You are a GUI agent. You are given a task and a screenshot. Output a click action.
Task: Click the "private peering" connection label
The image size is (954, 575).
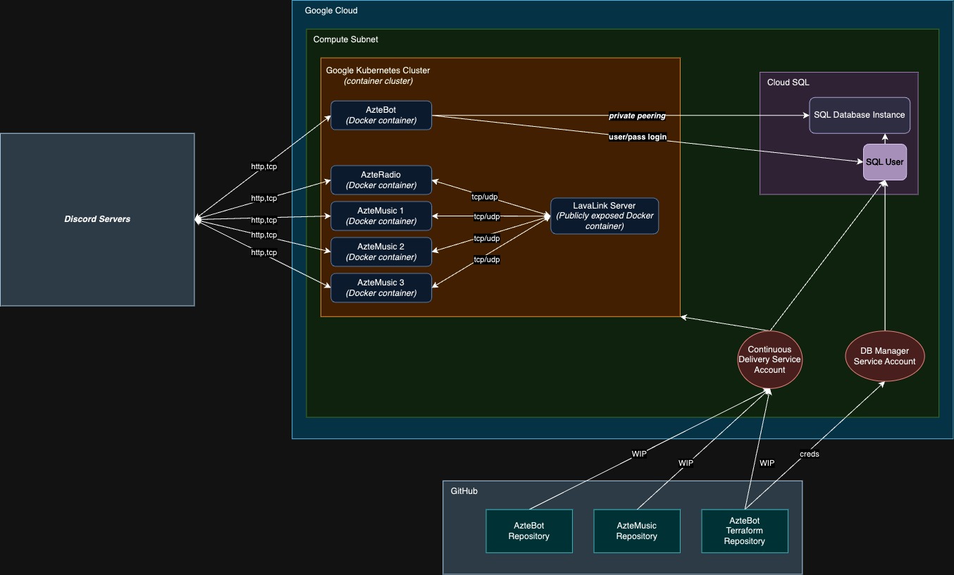[637, 116]
